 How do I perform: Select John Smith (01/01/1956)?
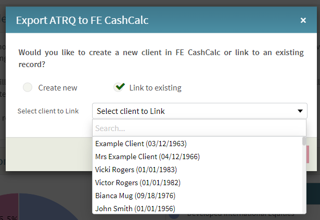pos(197,209)
